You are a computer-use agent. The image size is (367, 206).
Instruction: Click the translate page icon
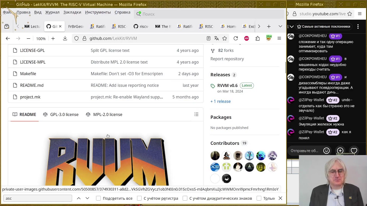[x=216, y=38]
